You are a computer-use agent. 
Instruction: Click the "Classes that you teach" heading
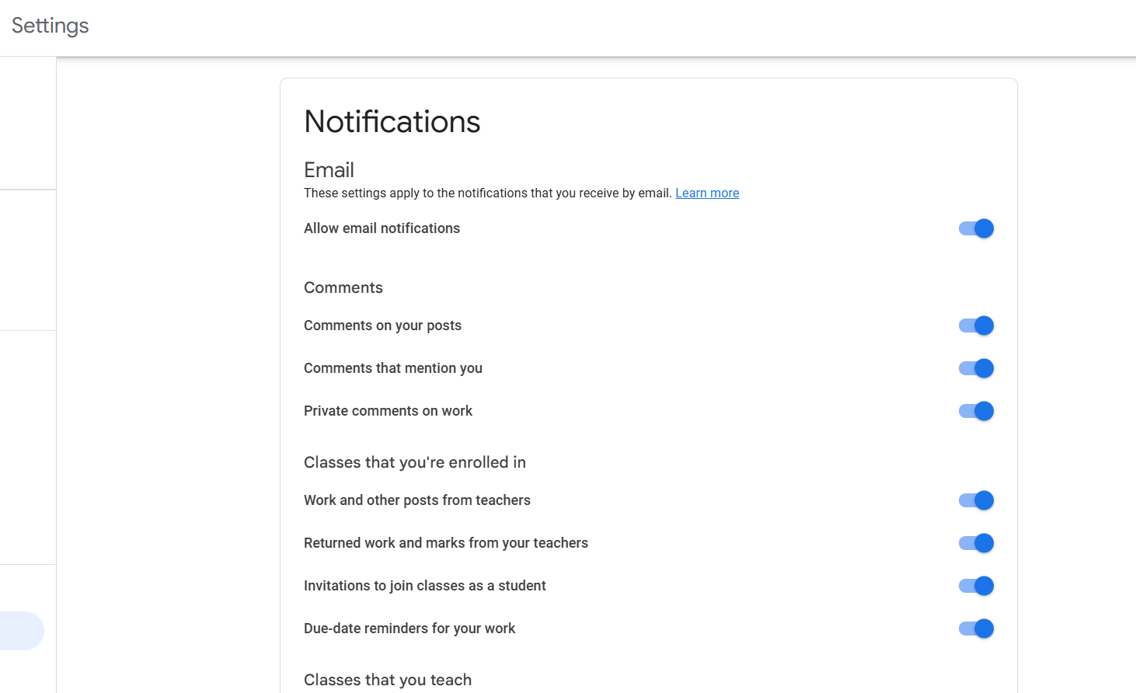click(x=387, y=680)
